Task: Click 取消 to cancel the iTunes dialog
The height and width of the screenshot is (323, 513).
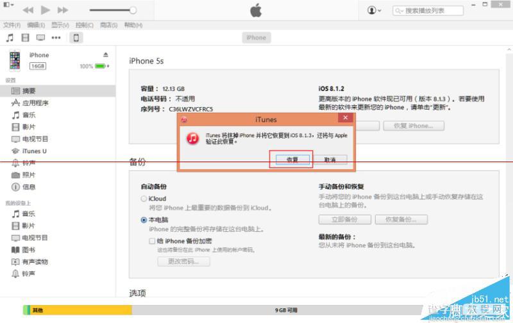Action: click(x=330, y=160)
